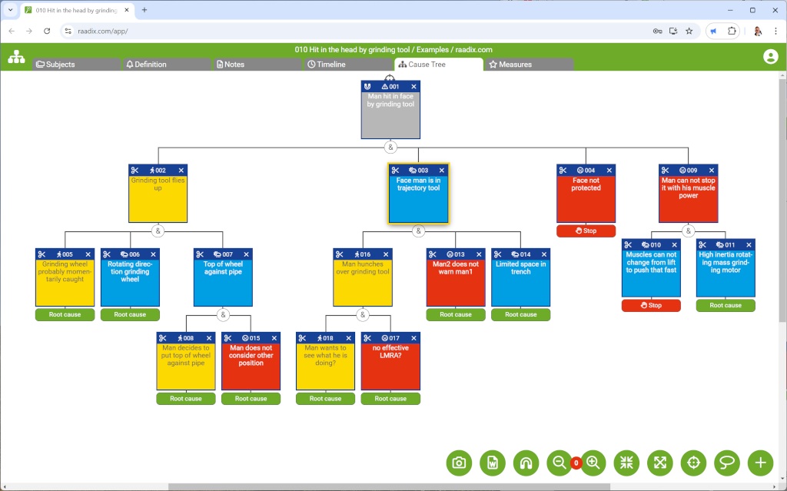This screenshot has height=491, width=787.
Task: Click the & gate above node 008
Action: [x=222, y=314]
